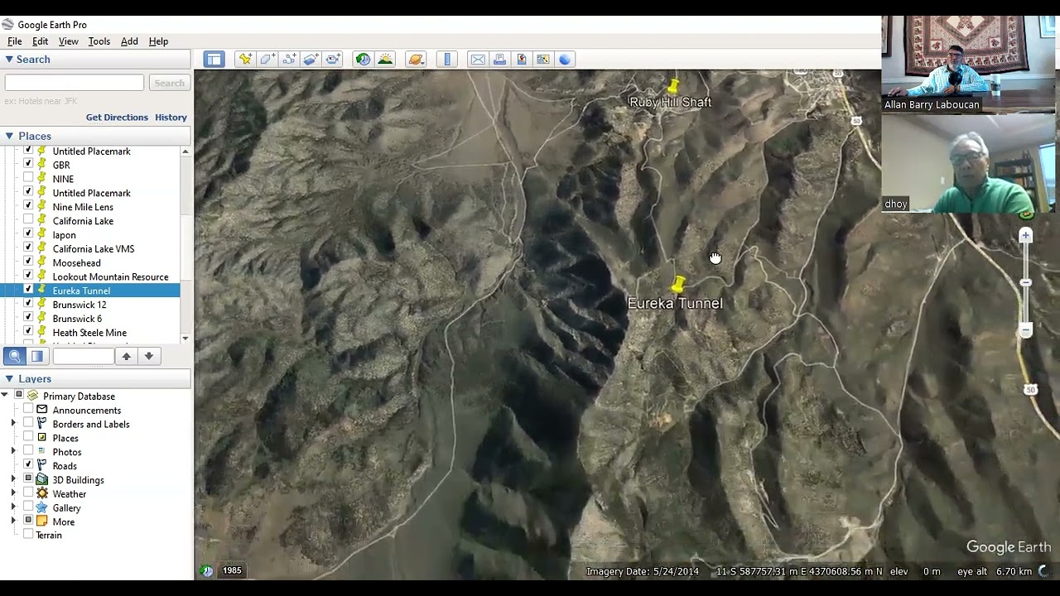Click in the search text field

75,83
